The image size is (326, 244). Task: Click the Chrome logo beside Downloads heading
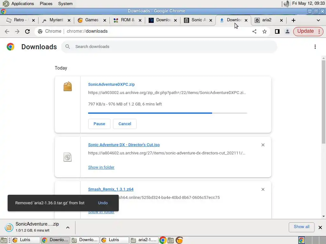click(11, 47)
